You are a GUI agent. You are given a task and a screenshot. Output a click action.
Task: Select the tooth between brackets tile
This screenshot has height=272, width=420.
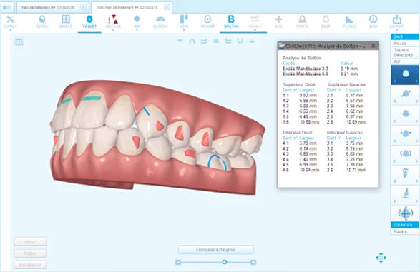406,154
